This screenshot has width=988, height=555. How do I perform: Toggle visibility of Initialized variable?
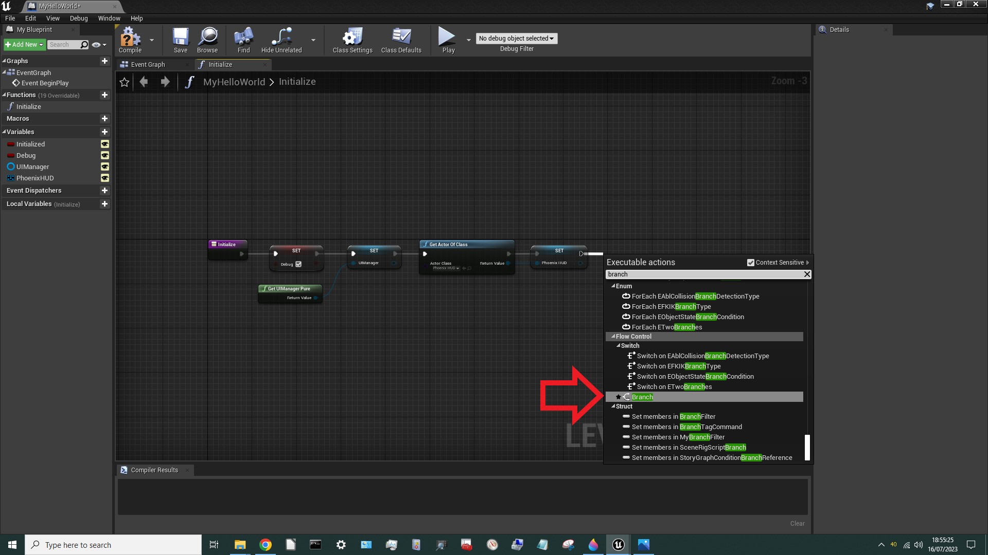tap(105, 144)
